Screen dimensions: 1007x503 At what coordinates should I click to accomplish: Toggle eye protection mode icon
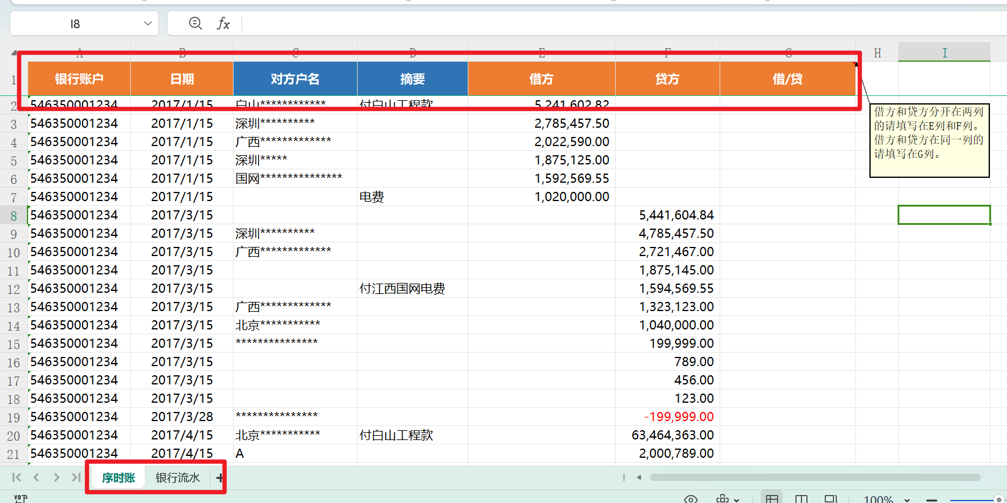[x=691, y=499]
